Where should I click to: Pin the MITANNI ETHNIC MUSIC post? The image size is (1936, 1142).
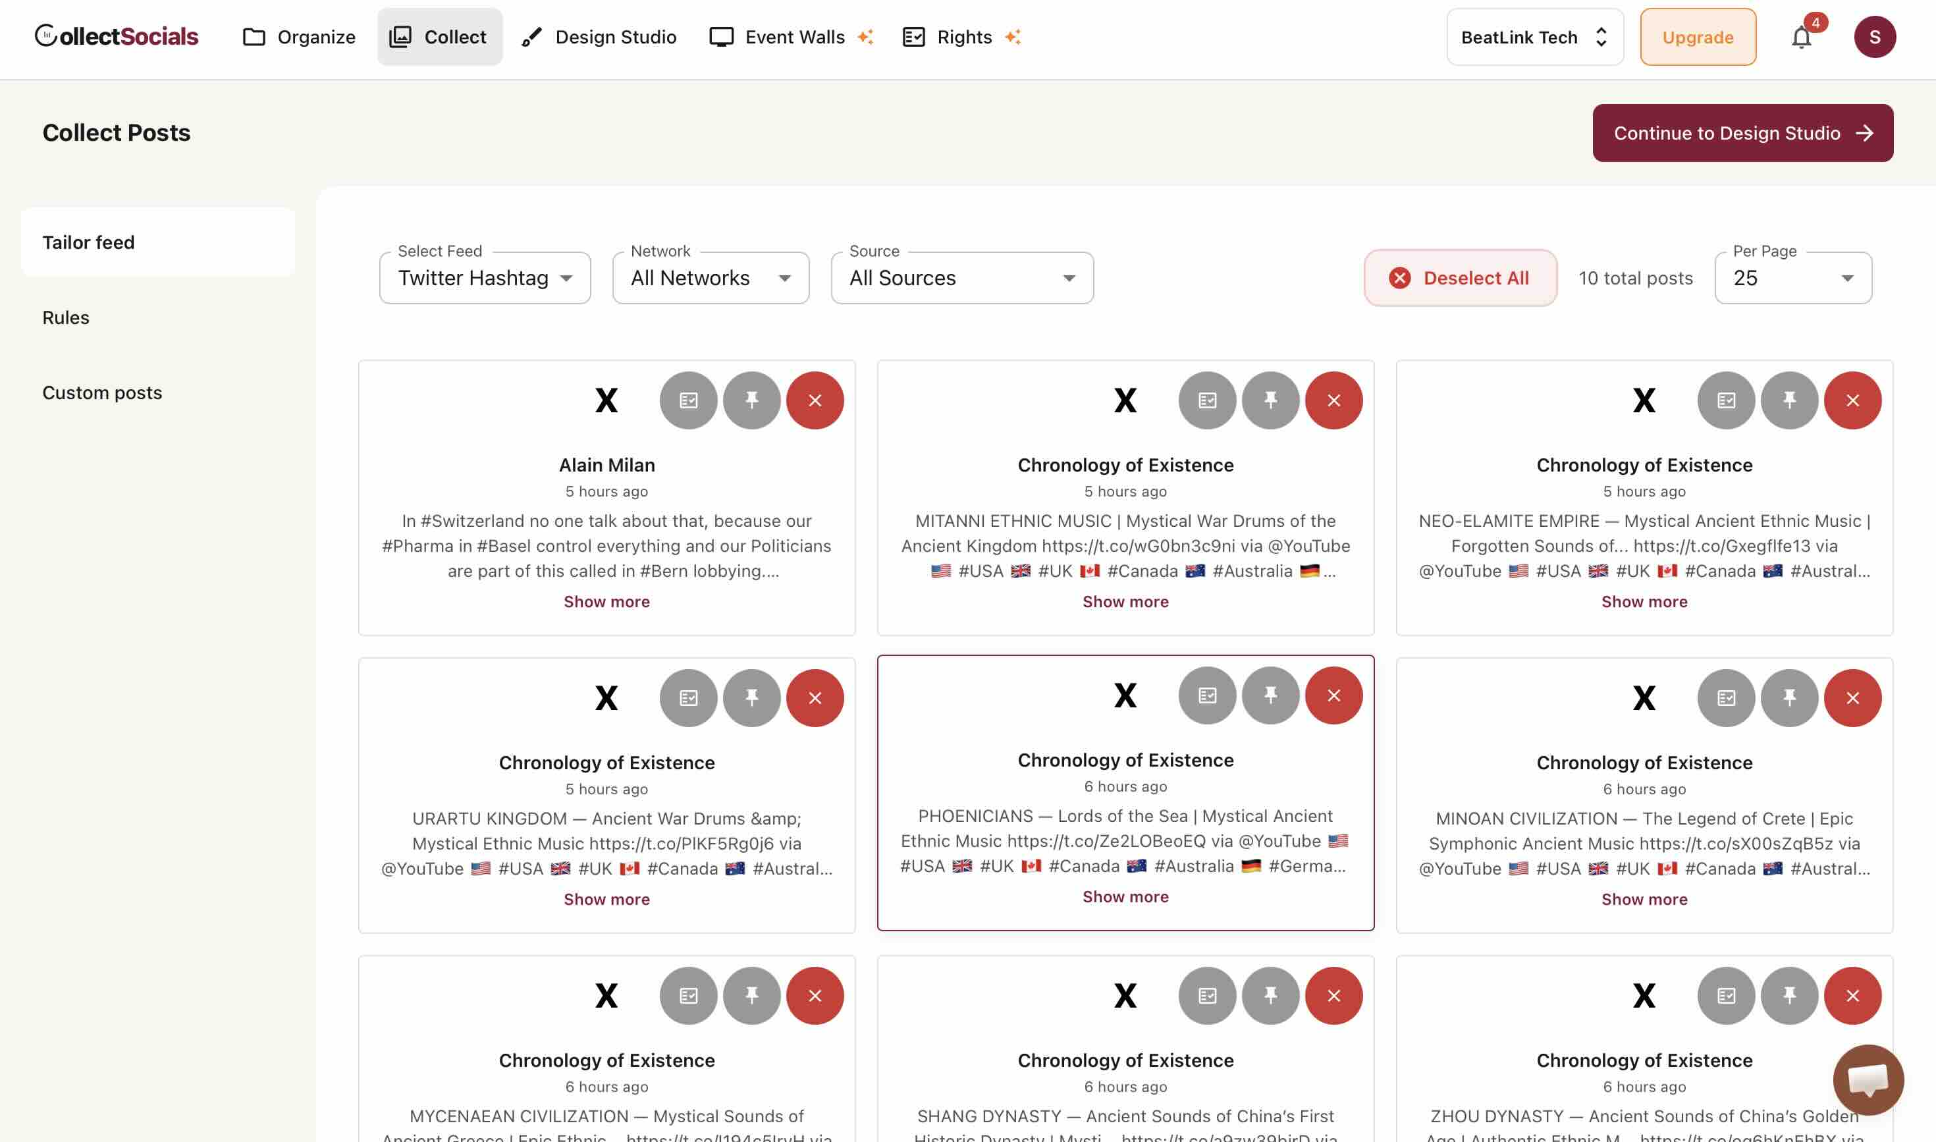point(1270,400)
